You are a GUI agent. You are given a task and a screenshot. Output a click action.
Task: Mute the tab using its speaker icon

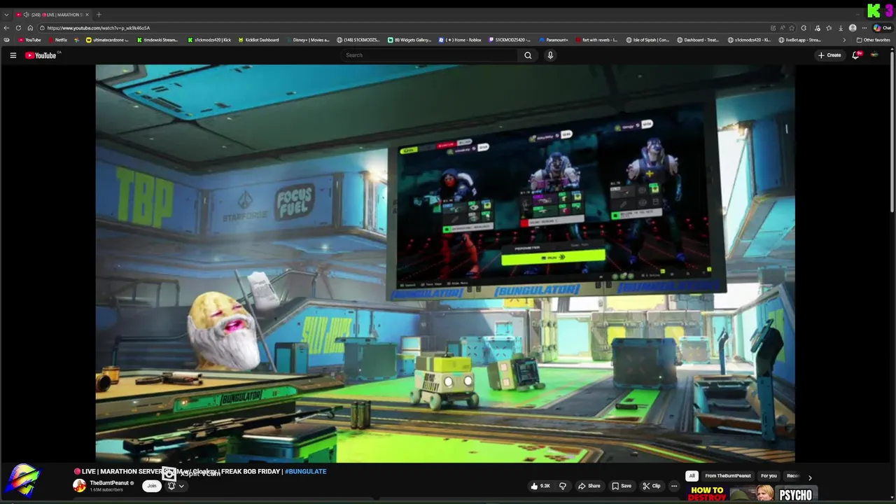(26, 15)
